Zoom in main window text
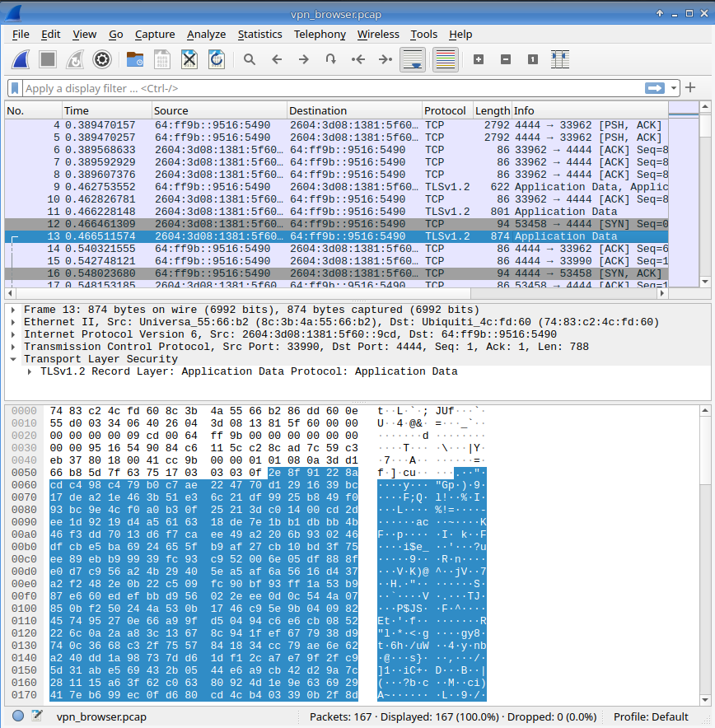Screen dimensions: 715x728 479,59
